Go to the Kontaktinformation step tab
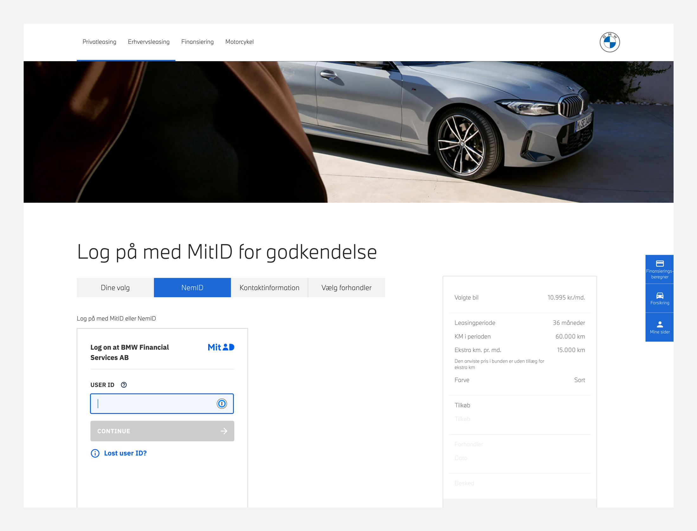697x531 pixels. click(x=269, y=288)
